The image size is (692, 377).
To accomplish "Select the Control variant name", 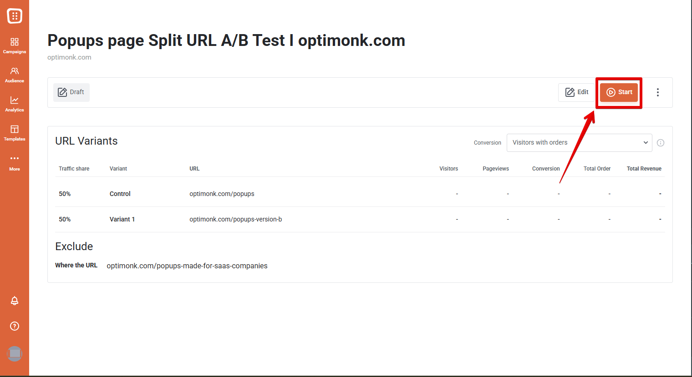I will 120,194.
